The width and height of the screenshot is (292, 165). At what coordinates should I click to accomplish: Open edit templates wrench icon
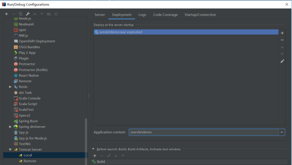pyautogui.click(x=28, y=14)
